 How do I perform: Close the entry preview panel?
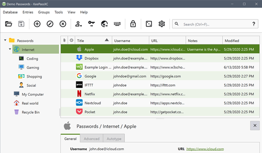[255, 126]
